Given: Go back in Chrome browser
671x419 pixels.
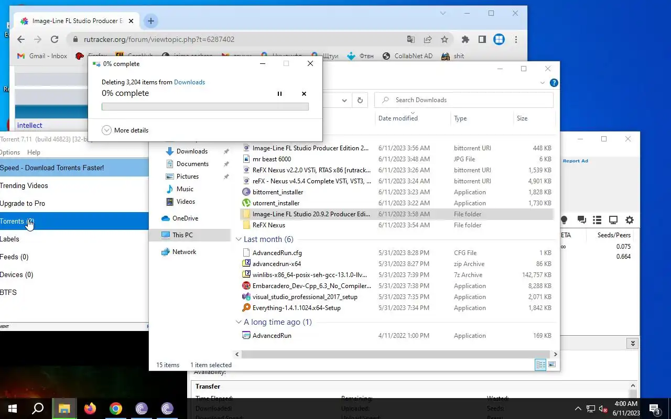Looking at the screenshot, I should (x=21, y=39).
